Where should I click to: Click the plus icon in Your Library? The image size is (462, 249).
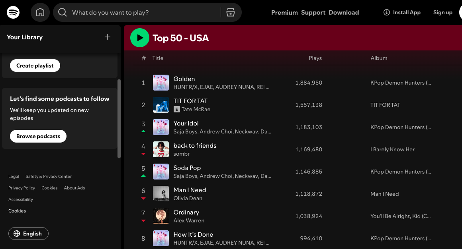click(x=108, y=37)
